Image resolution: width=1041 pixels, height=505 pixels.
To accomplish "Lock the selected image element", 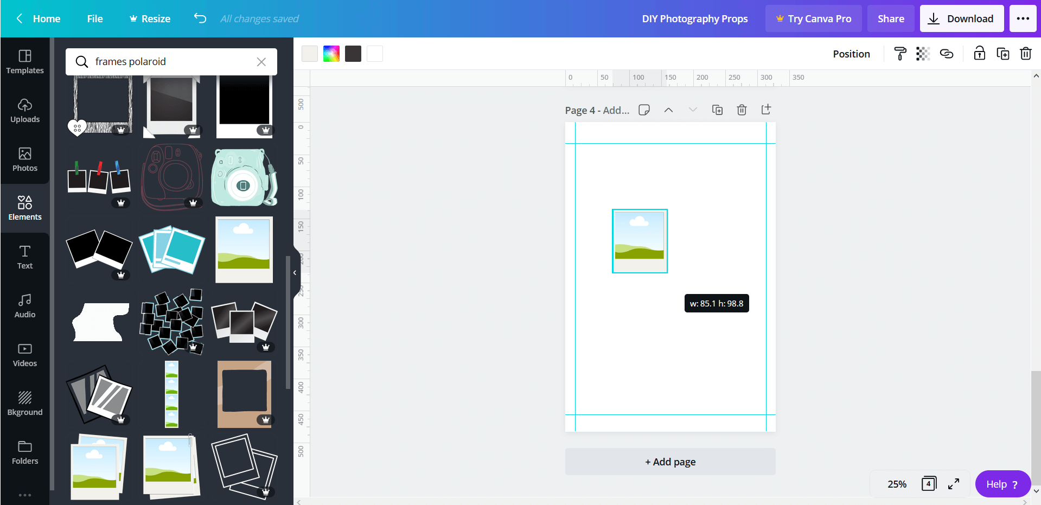I will [979, 54].
